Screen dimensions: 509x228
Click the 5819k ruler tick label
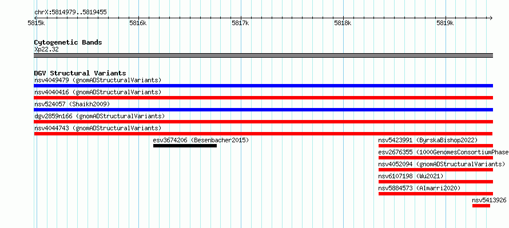(445, 23)
